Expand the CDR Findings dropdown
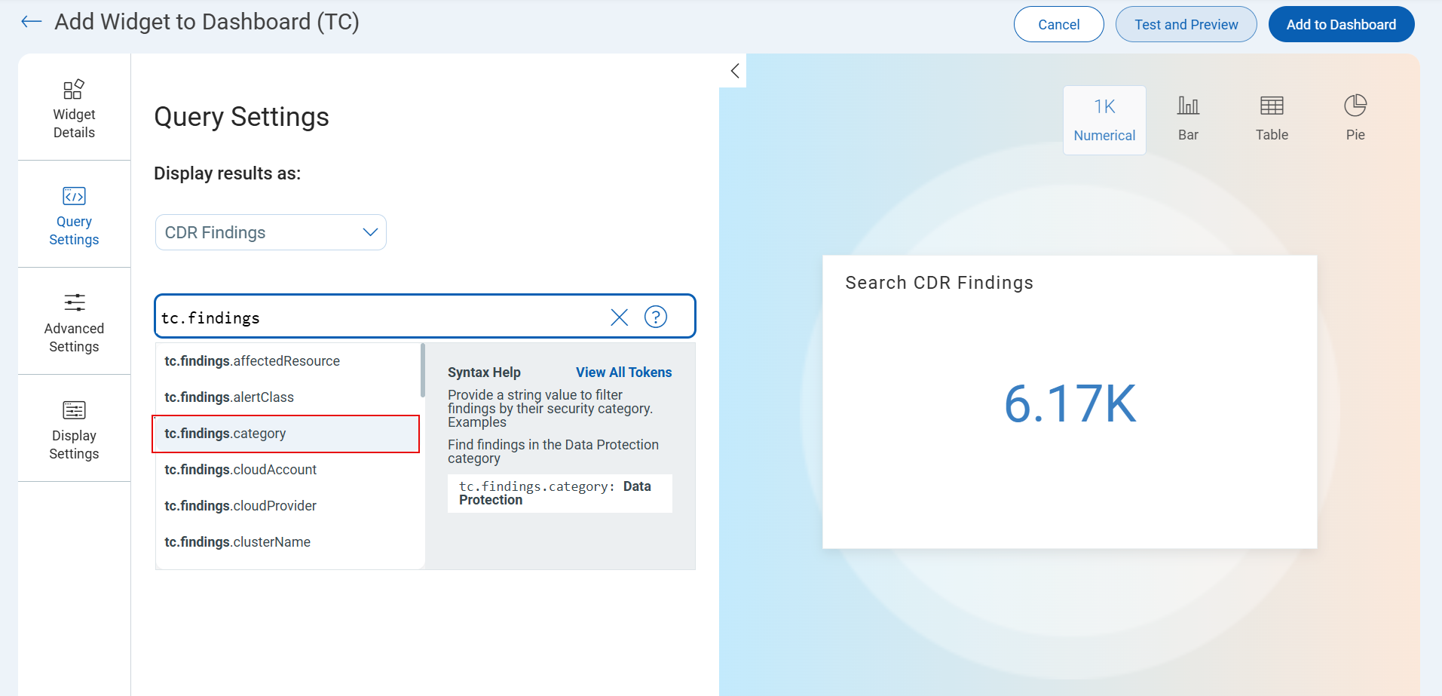The width and height of the screenshot is (1442, 696). 271,232
